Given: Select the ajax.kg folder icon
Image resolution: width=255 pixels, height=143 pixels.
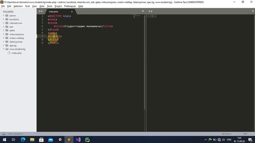Looking at the screenshot, I should click(7, 45).
